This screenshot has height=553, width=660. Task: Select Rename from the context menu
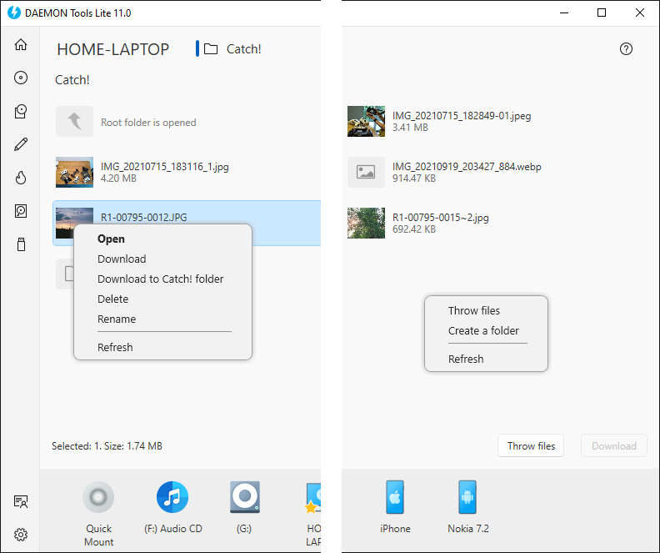pos(117,319)
